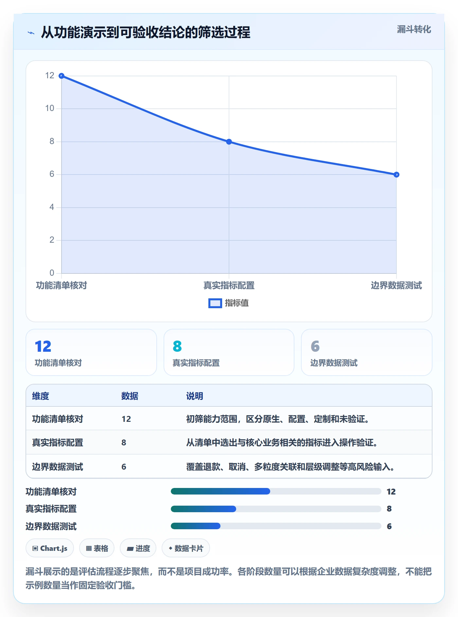458x617 pixels.
Task: Click the 真实指标配置 x-axis label
Action: coord(229,286)
